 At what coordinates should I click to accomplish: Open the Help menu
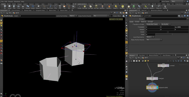[x=22, y=2]
